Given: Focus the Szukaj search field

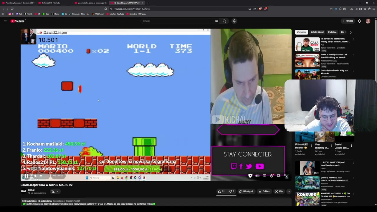Looking at the screenshot, I should [178, 21].
